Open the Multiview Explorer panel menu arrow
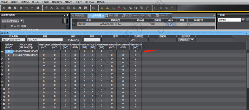249x110 pixels. tap(64, 15)
